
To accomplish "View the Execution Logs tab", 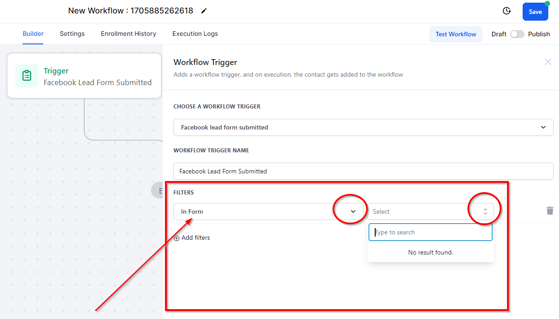I will [x=195, y=34].
